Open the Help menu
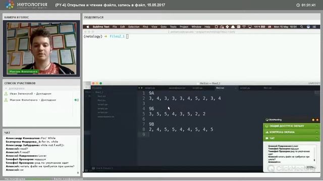Viewport: 323px width, 181px height. (207, 27)
